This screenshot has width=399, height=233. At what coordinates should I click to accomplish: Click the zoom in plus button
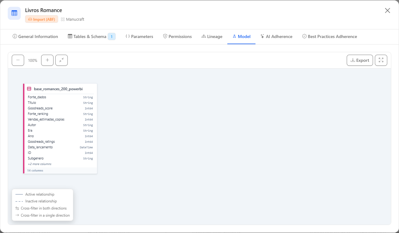[47, 60]
